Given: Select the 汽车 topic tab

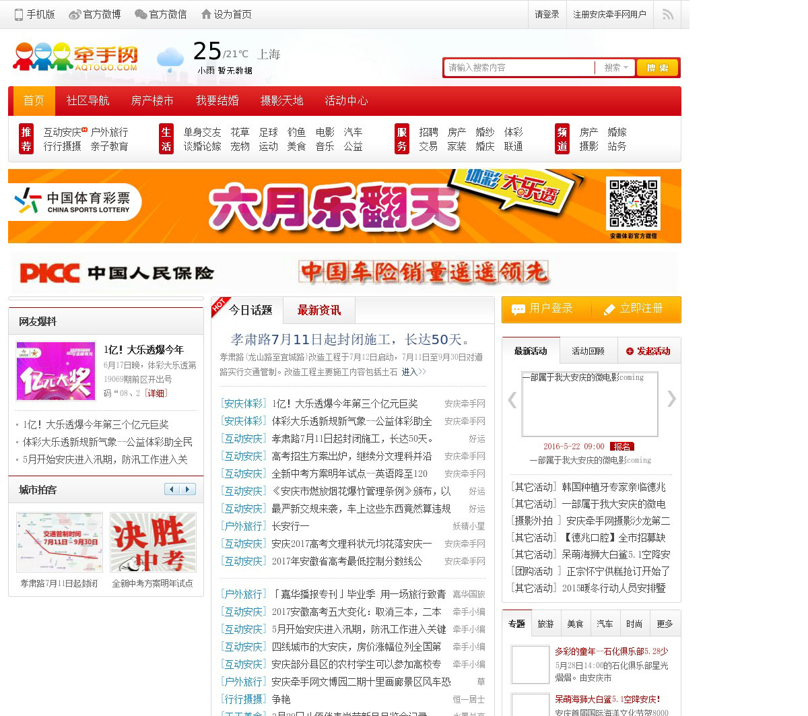Looking at the screenshot, I should click(605, 624).
